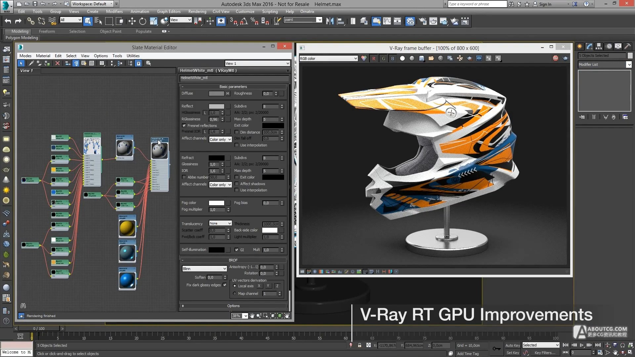Open refract Affect channels dropdown

220,185
